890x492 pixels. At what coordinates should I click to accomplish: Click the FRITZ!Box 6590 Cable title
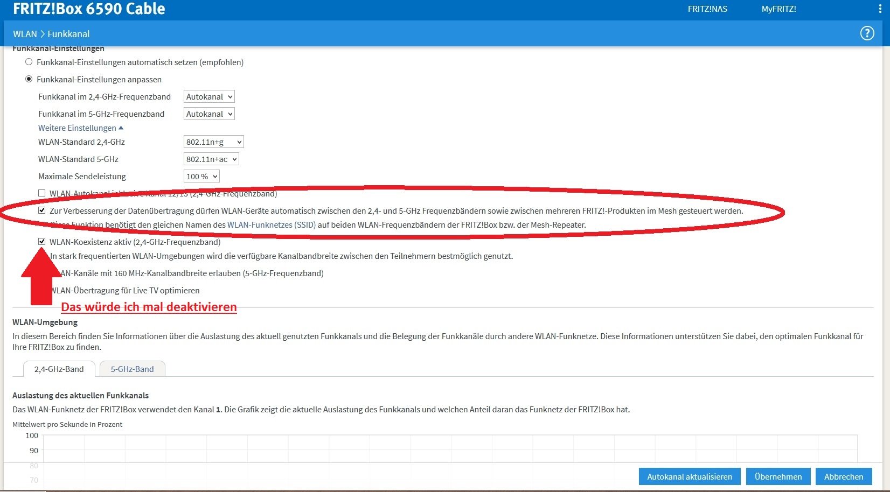(89, 9)
